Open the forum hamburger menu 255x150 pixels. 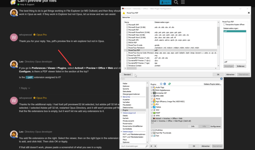[183, 2]
